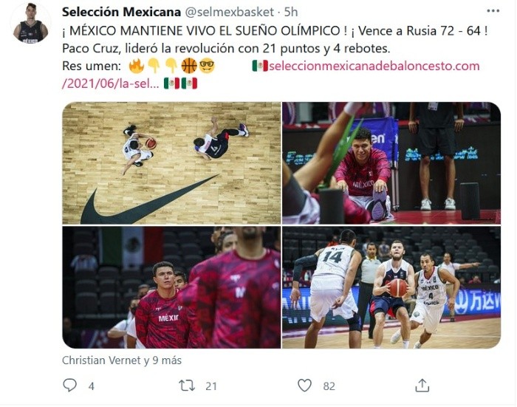Click the /2021/06/la-sel... link continuation
The image size is (517, 407).
coord(111,83)
